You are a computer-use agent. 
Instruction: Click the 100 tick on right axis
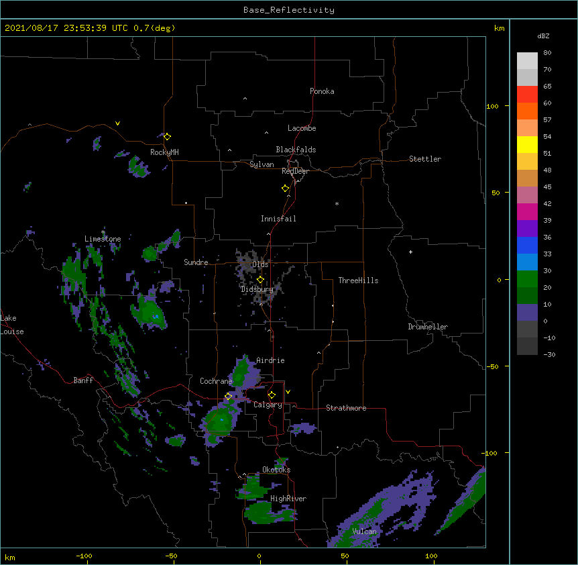pos(492,107)
